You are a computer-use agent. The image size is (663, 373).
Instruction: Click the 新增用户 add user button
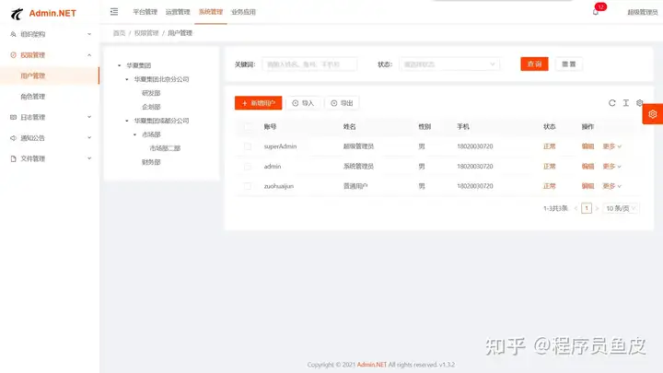click(259, 103)
